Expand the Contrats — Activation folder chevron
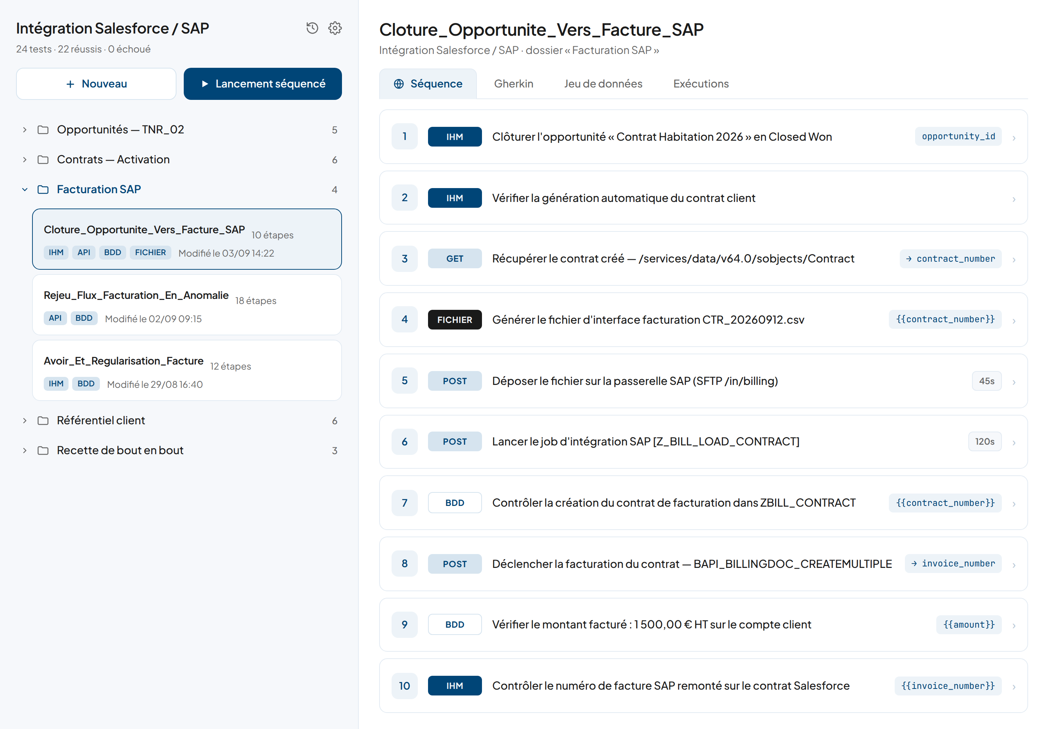 click(x=25, y=159)
